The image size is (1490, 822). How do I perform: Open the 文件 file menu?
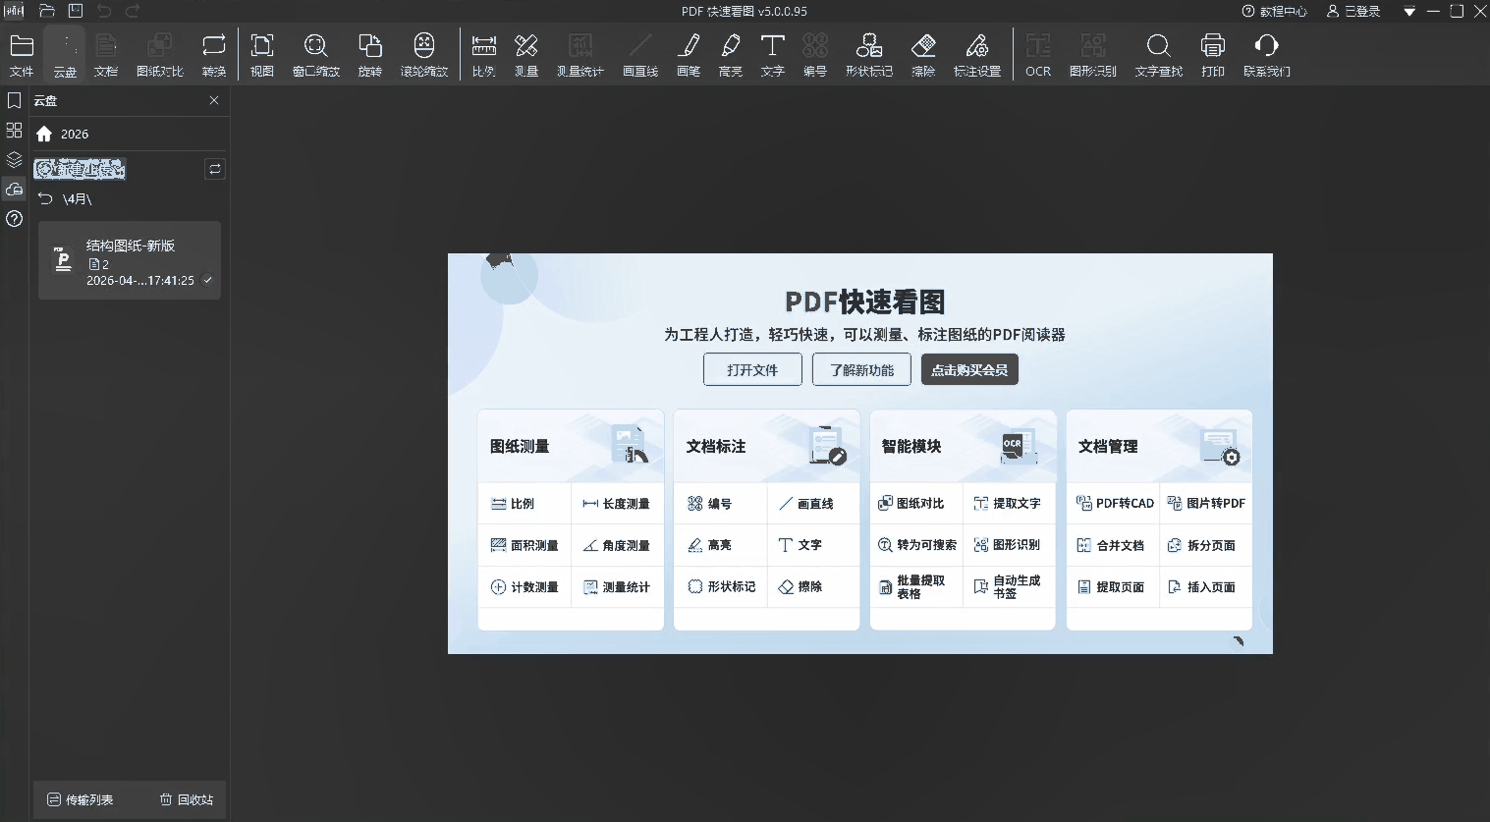[x=22, y=55]
